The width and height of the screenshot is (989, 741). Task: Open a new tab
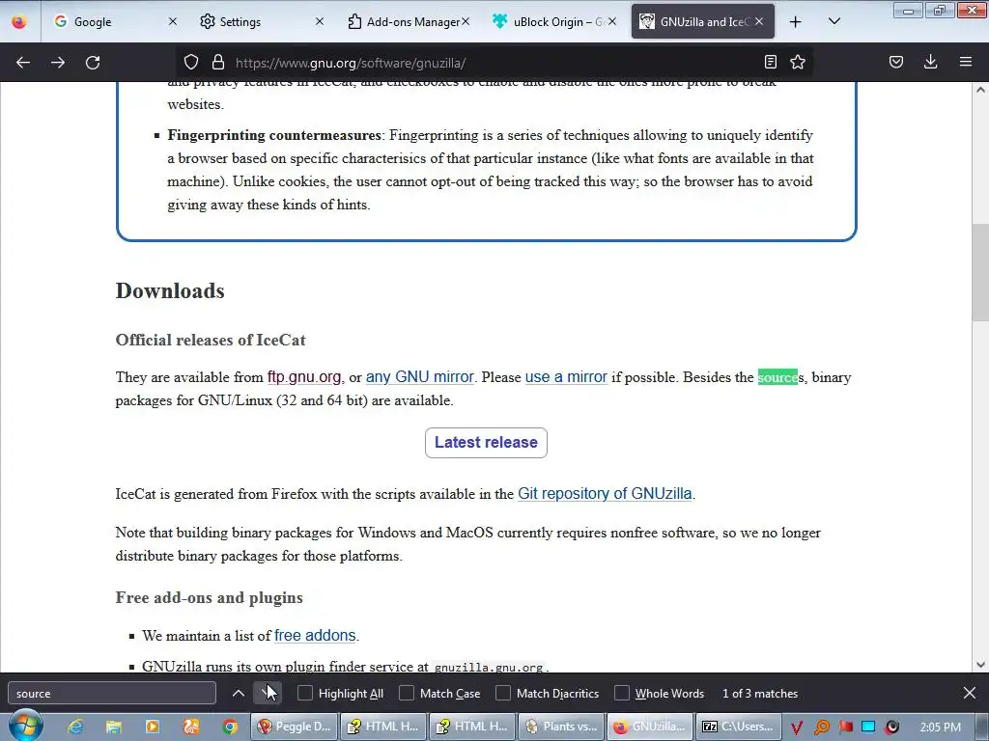[796, 22]
